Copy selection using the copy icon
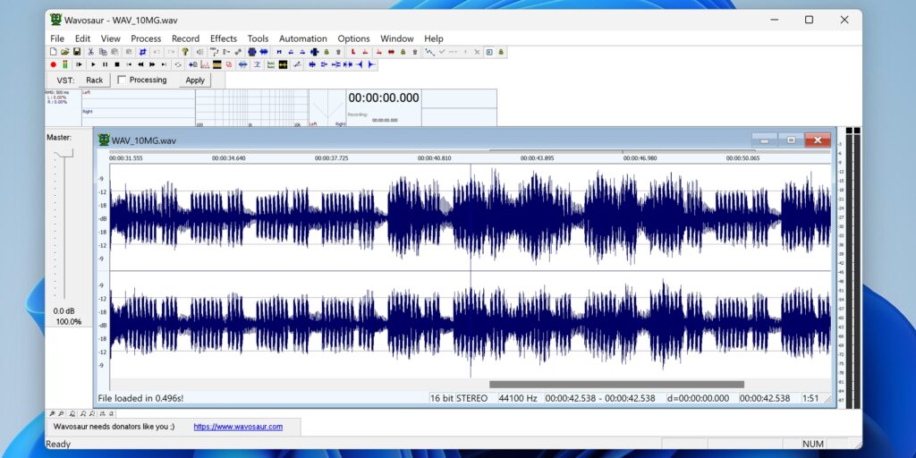 [103, 52]
